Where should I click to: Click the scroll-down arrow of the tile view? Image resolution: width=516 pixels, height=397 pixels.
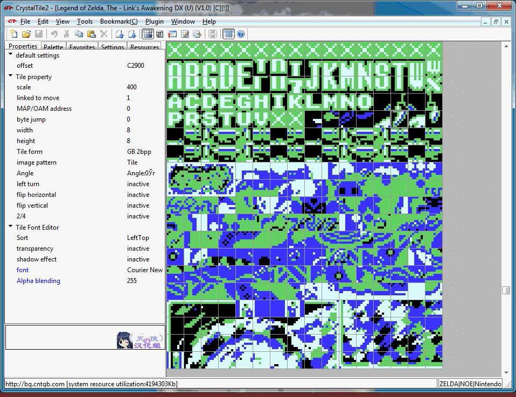(x=506, y=373)
